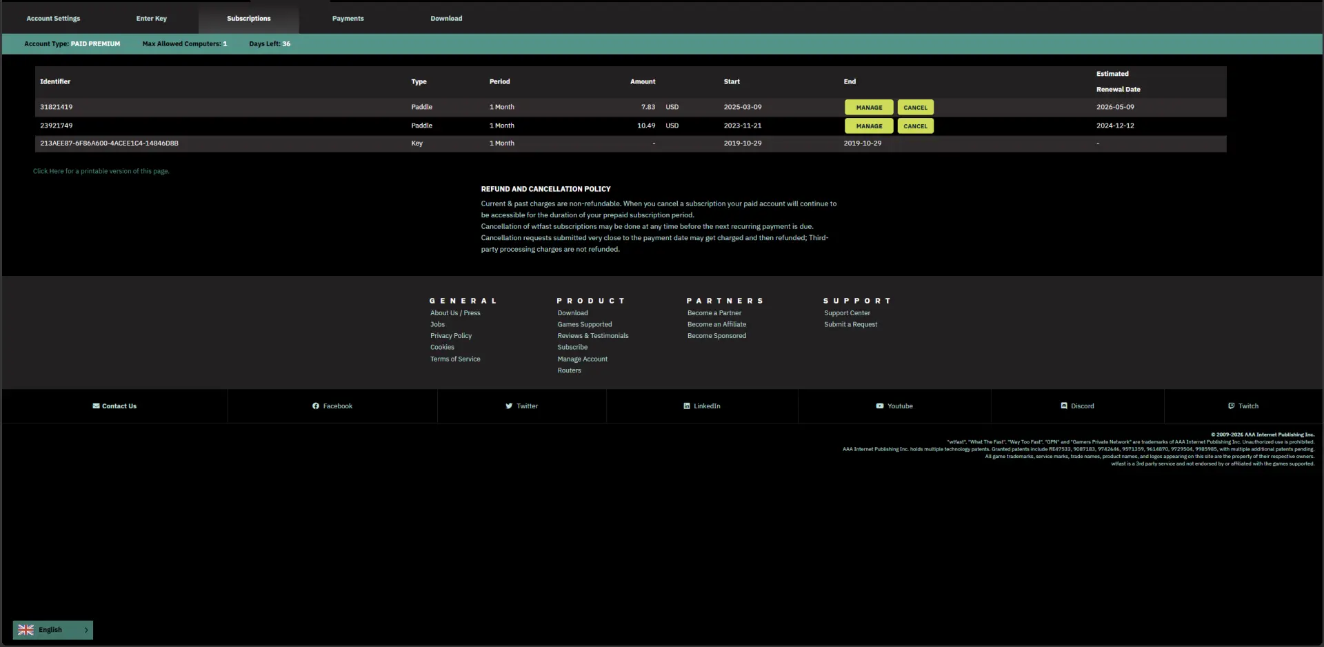Image resolution: width=1324 pixels, height=647 pixels.
Task: Click the UK flag language icon
Action: point(26,630)
